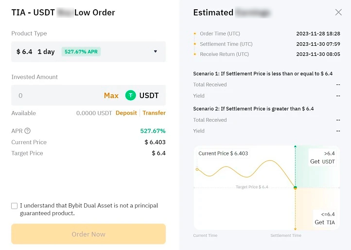
Task: Click the green settlement point on chart
Action: [x=295, y=187]
